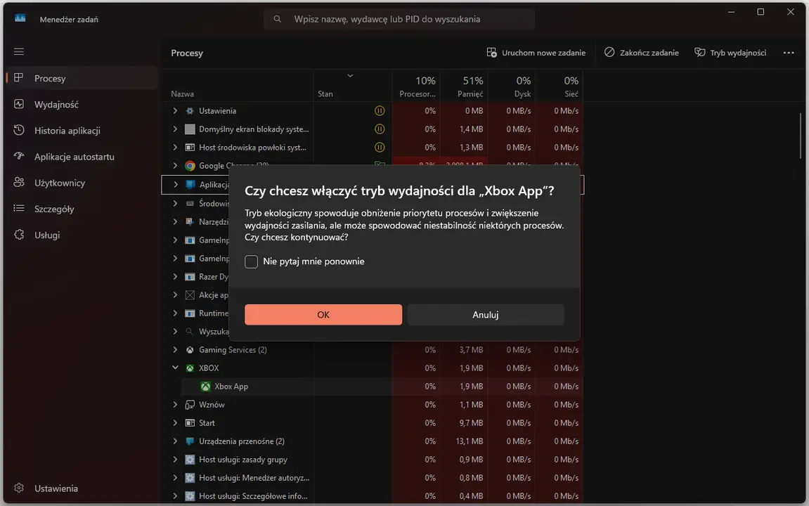Screen dimensions: 809x506
Task: Click the Urządzenia przenośne process icon
Action: pyautogui.click(x=190, y=441)
